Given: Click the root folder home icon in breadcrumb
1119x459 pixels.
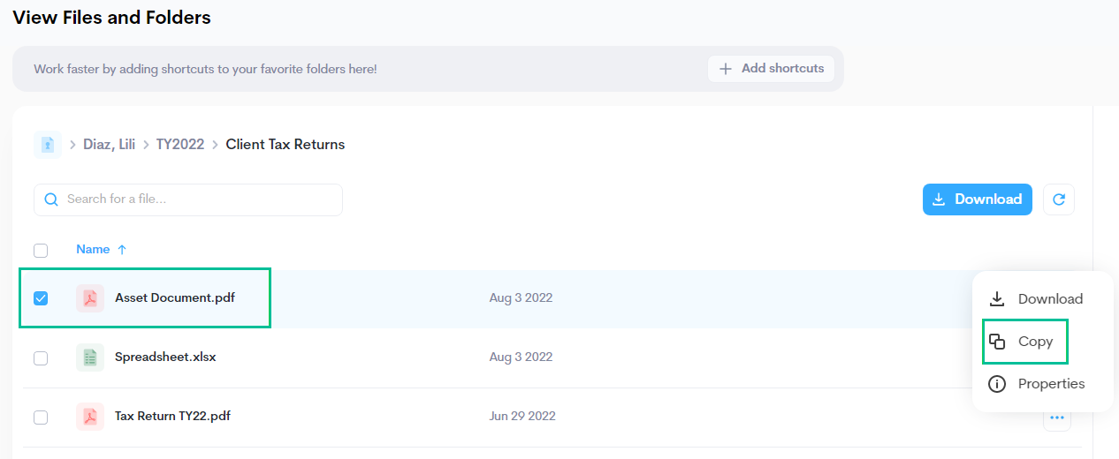Looking at the screenshot, I should 48,145.
